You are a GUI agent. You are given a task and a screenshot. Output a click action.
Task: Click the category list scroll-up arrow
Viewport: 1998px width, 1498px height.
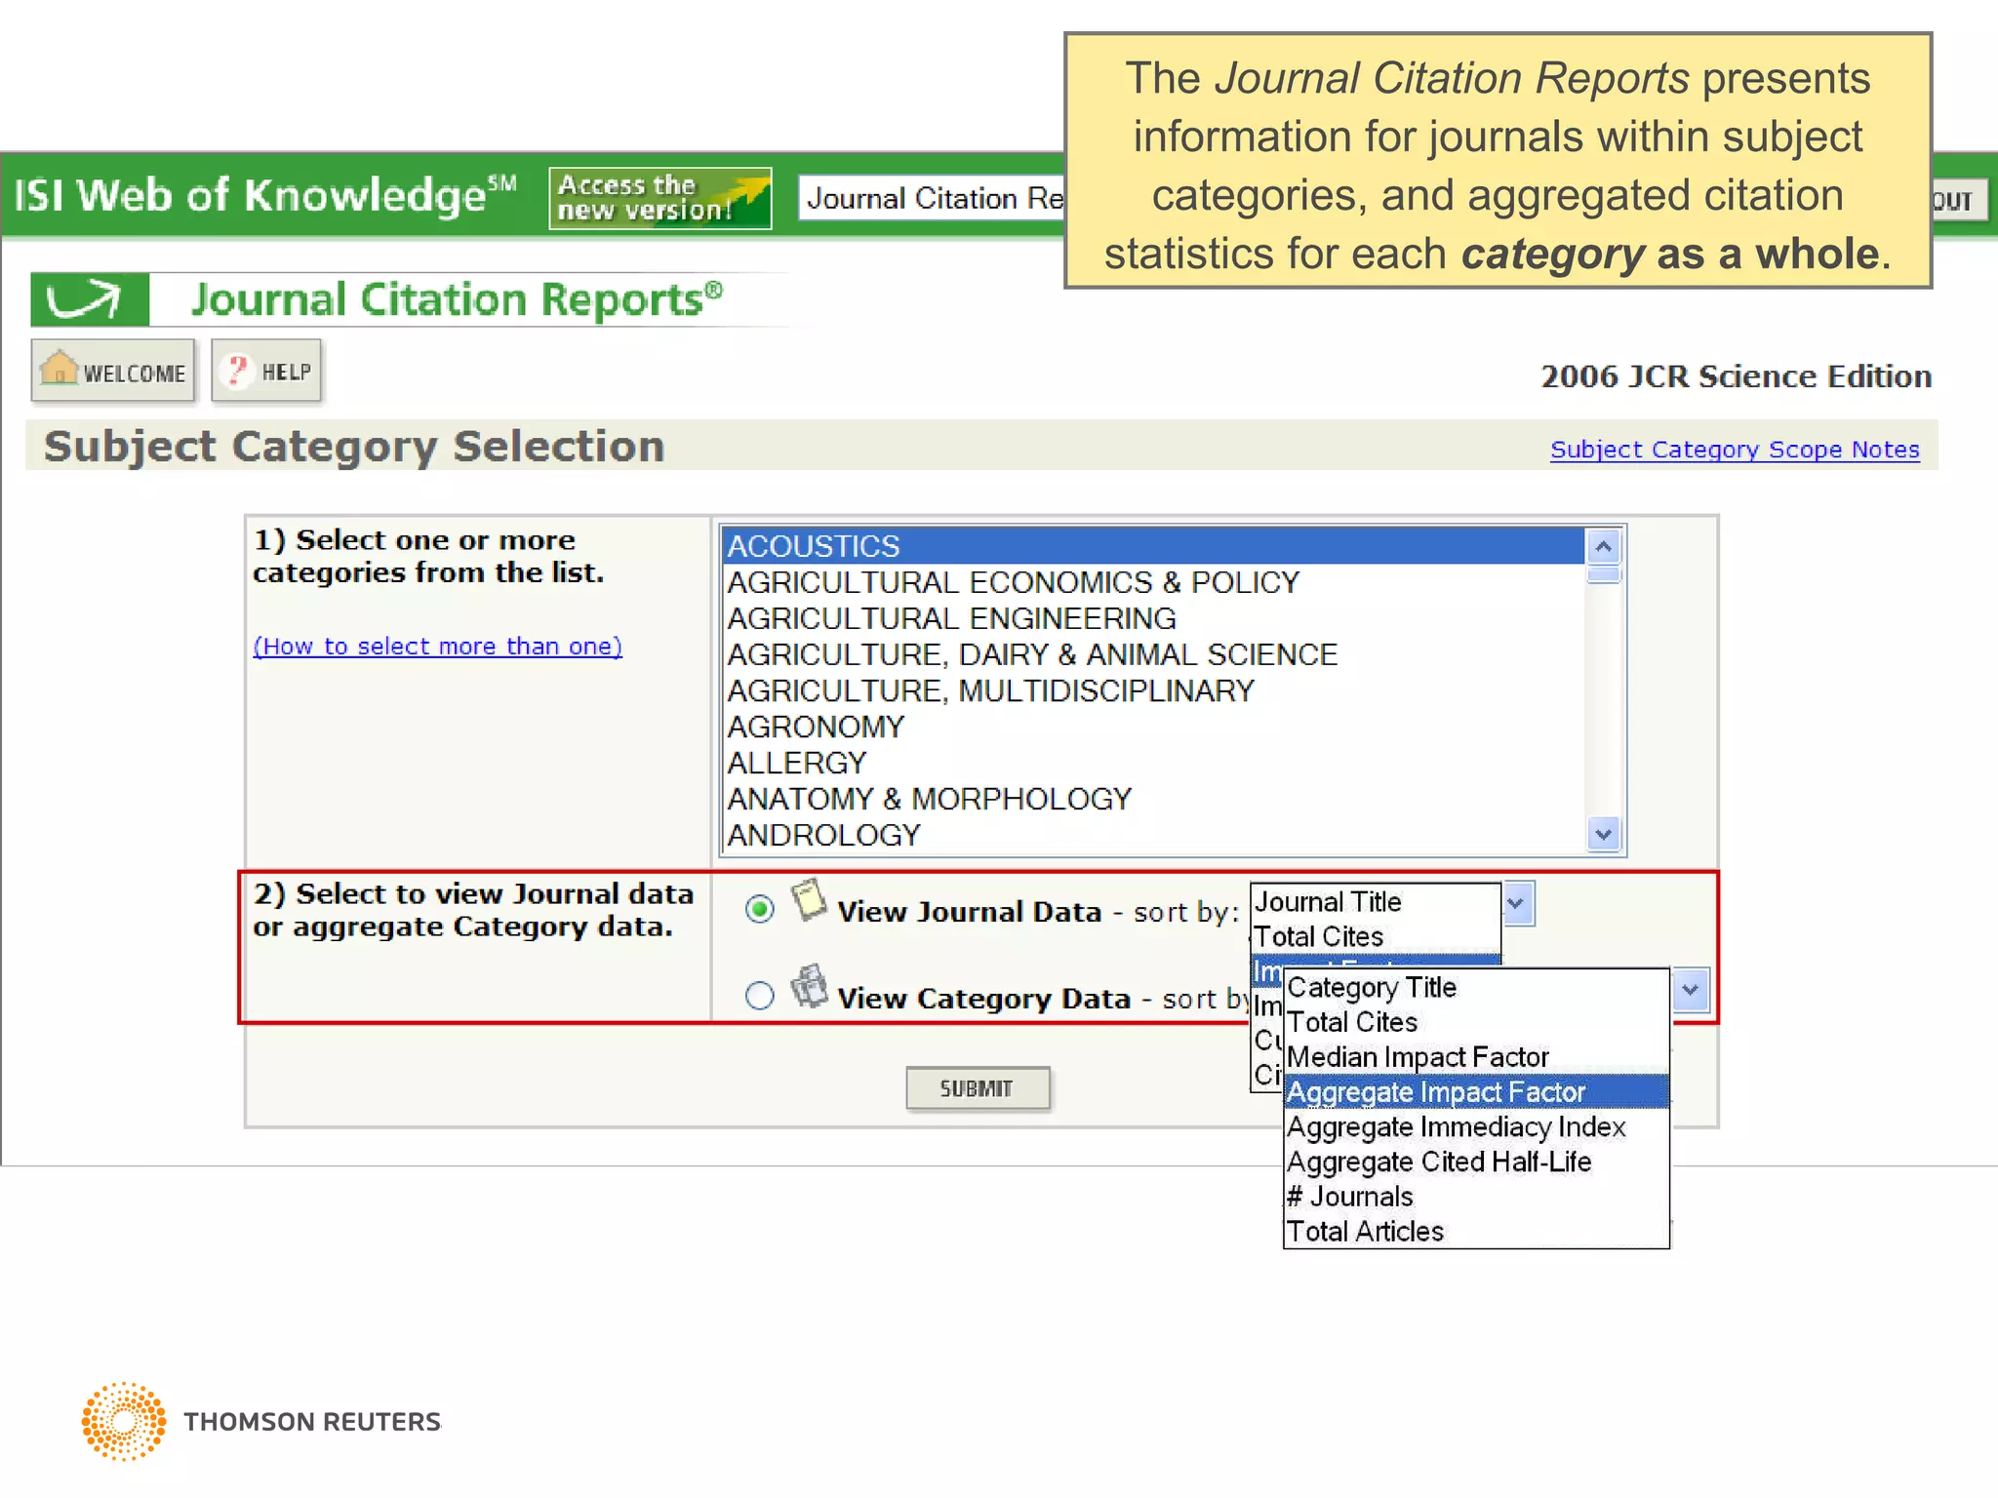coord(1603,546)
